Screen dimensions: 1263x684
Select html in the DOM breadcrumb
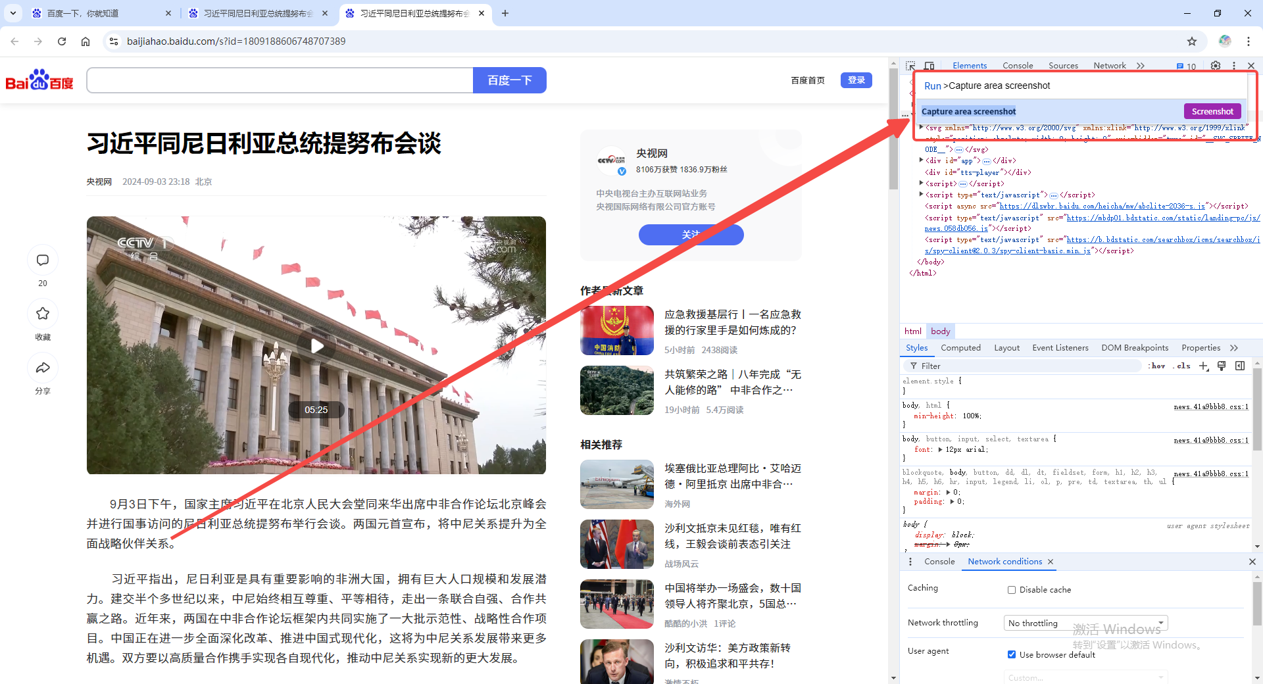(x=913, y=331)
